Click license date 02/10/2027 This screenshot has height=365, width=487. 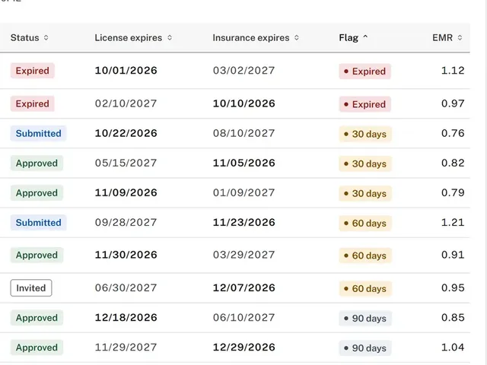tap(126, 103)
